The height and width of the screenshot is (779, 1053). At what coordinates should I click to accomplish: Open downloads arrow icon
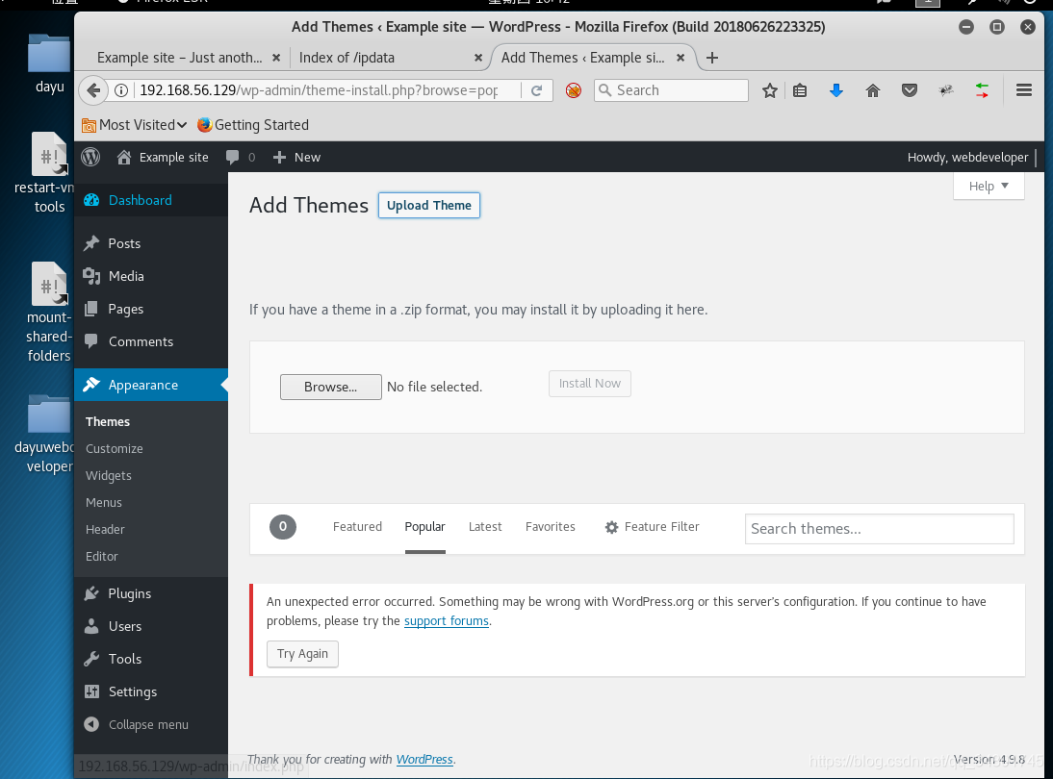[836, 89]
